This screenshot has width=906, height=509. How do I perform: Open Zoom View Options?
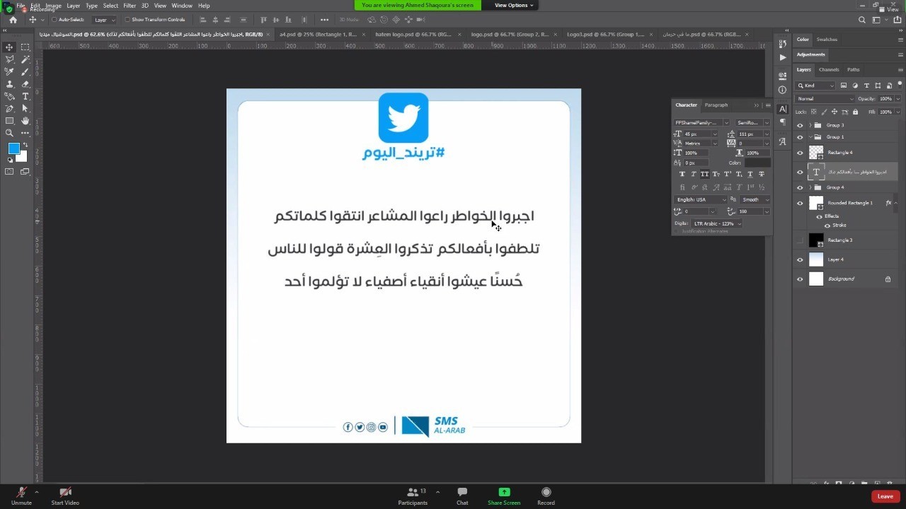[x=513, y=5]
